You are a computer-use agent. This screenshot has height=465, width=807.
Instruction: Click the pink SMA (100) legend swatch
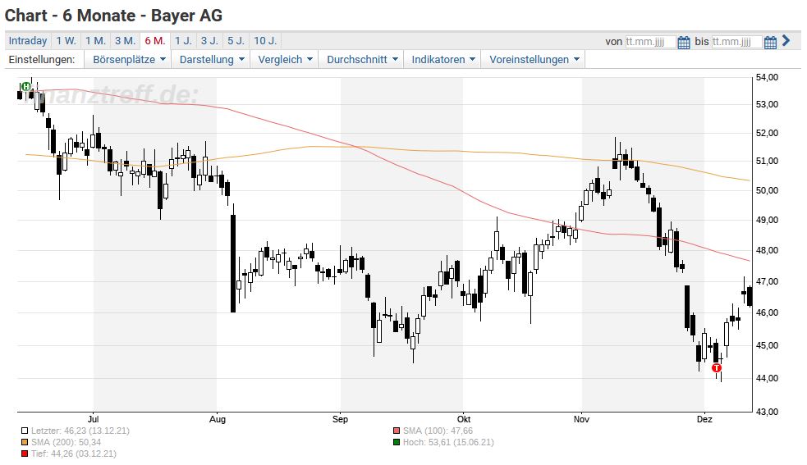tap(397, 431)
